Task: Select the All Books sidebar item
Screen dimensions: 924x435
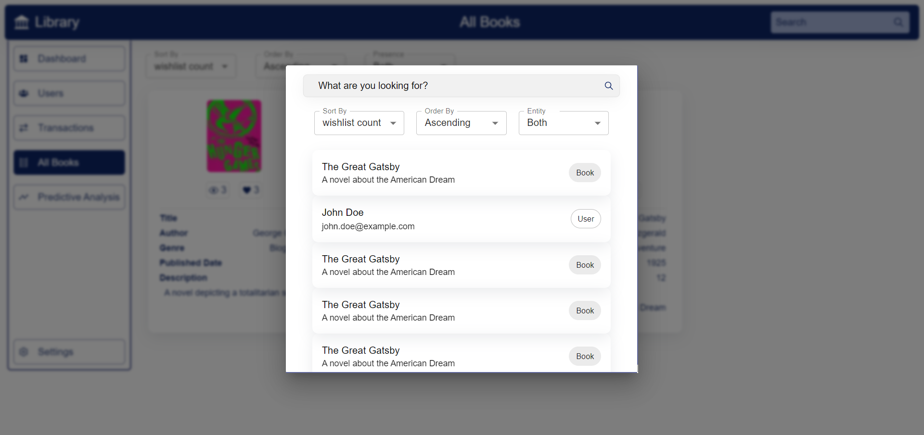Action: 69,162
